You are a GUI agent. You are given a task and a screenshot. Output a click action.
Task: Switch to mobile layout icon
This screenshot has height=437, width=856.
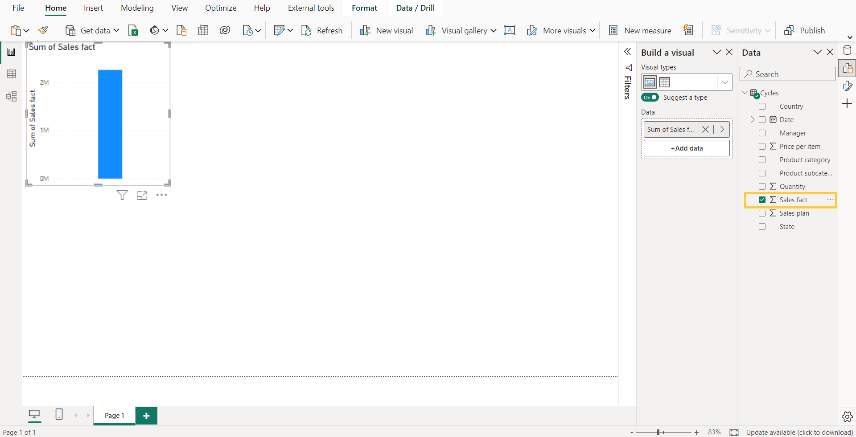pyautogui.click(x=59, y=414)
